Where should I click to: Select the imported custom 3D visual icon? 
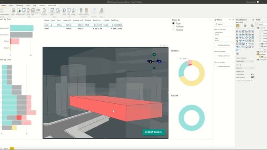tap(237, 54)
